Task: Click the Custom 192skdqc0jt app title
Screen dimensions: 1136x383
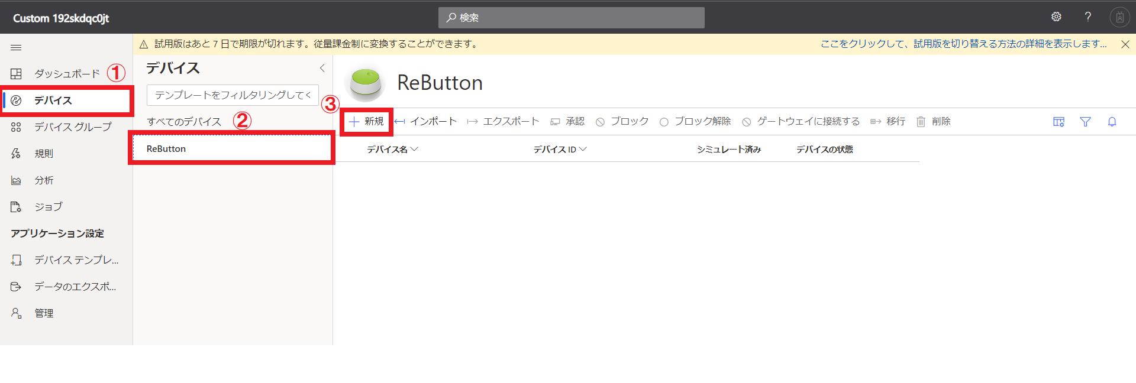Action: (x=61, y=18)
